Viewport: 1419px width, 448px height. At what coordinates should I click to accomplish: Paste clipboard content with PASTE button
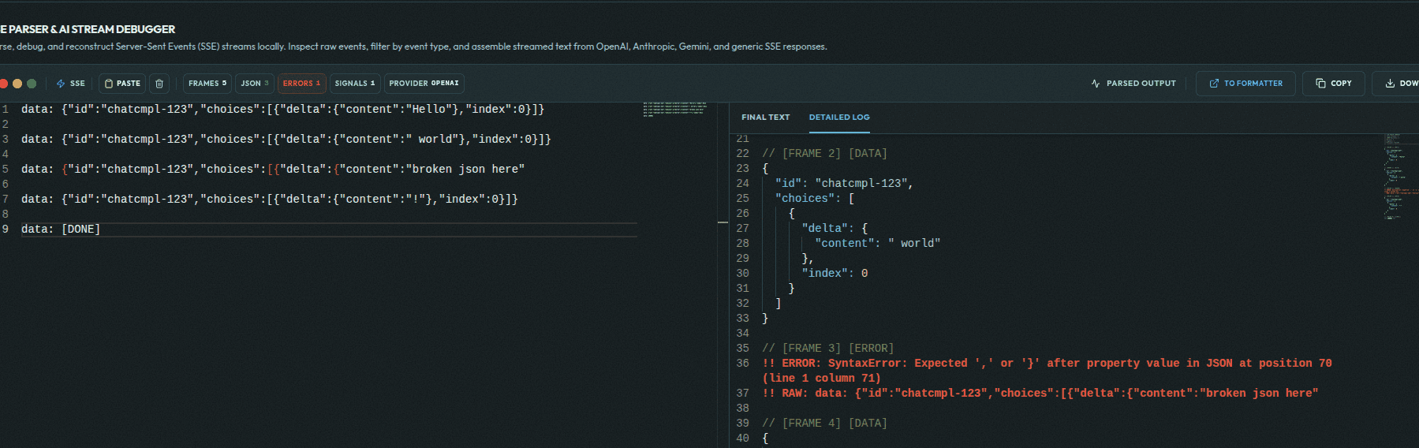[122, 84]
